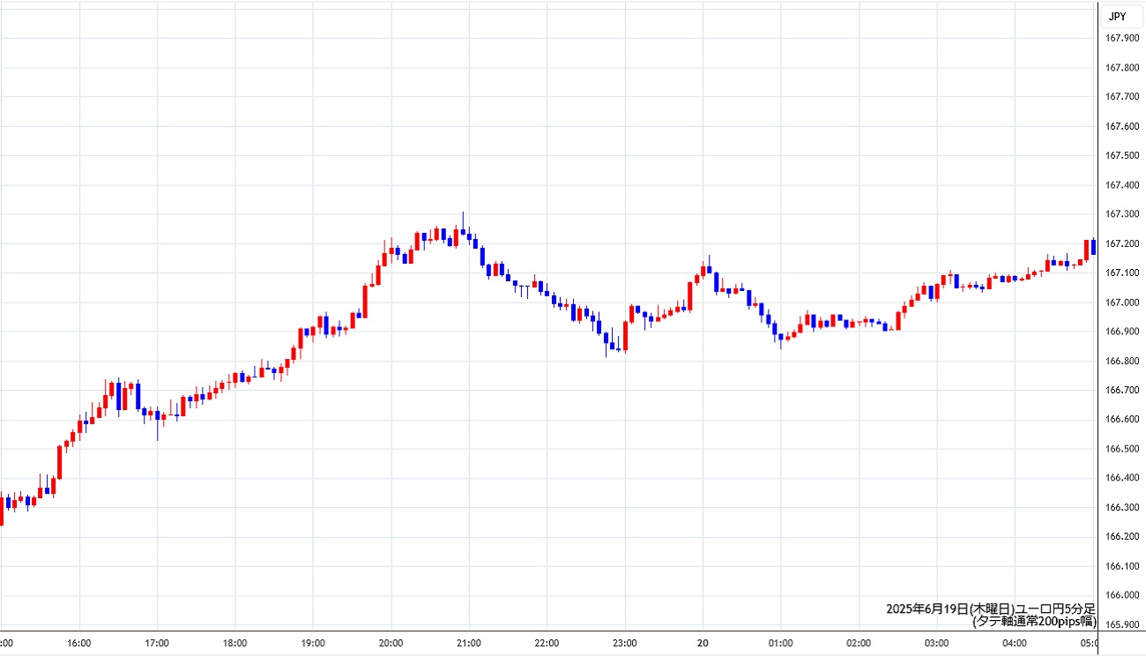The width and height of the screenshot is (1146, 657).
Task: Click the 167.300 price level label
Action: click(x=1122, y=214)
